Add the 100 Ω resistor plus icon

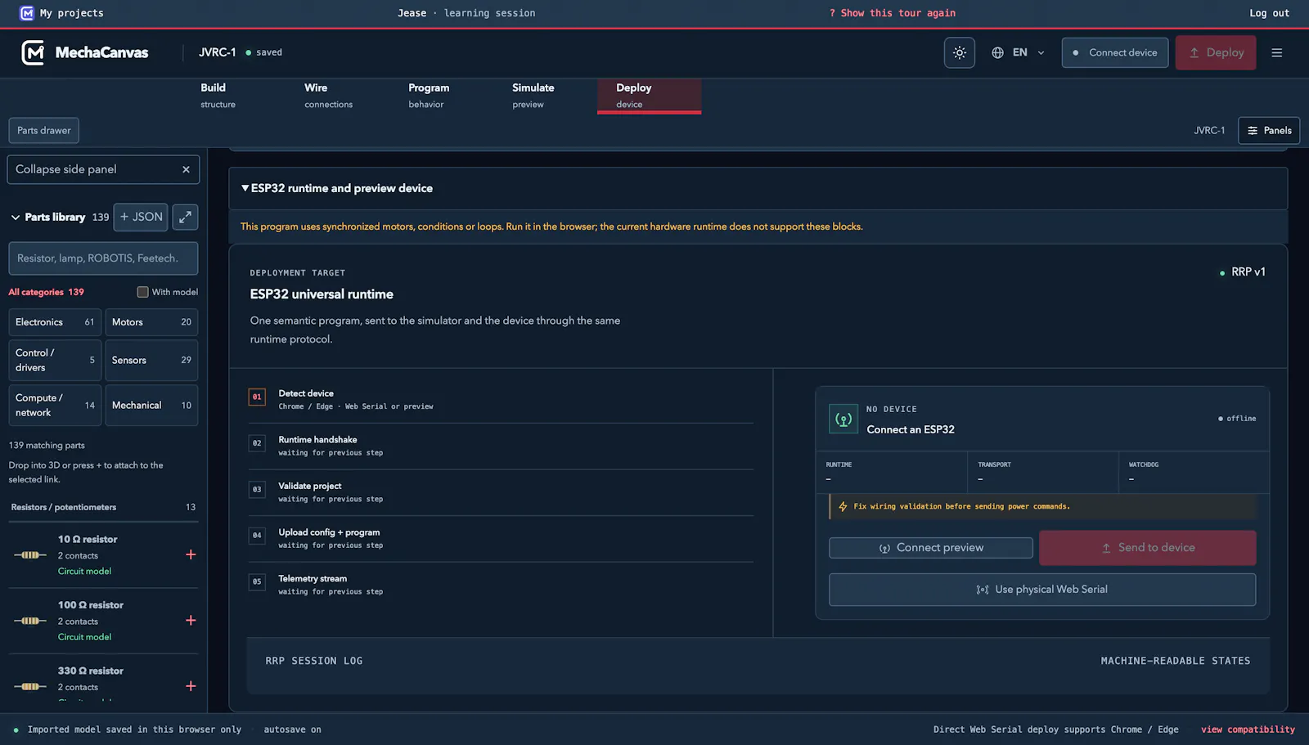(x=191, y=621)
